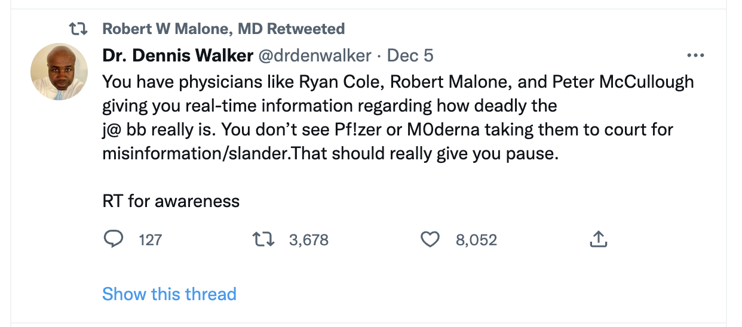Click the "RT for awareness" line
This screenshot has height=327, width=742.
pos(171,201)
